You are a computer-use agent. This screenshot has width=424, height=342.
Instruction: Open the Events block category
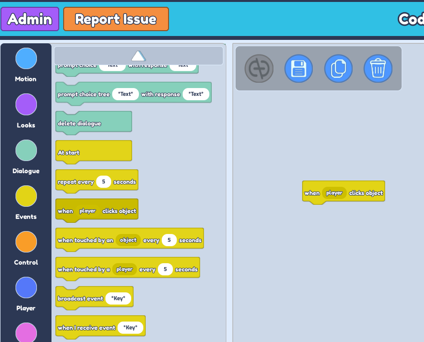pyautogui.click(x=25, y=196)
